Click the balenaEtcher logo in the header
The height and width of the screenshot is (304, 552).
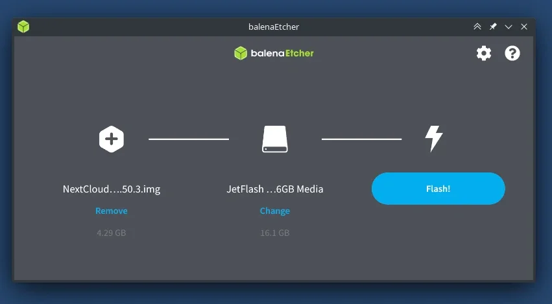(x=274, y=53)
